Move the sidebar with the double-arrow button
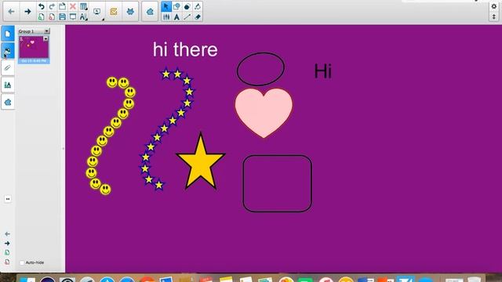Viewport: 502px width, 282px height. pyautogui.click(x=8, y=199)
